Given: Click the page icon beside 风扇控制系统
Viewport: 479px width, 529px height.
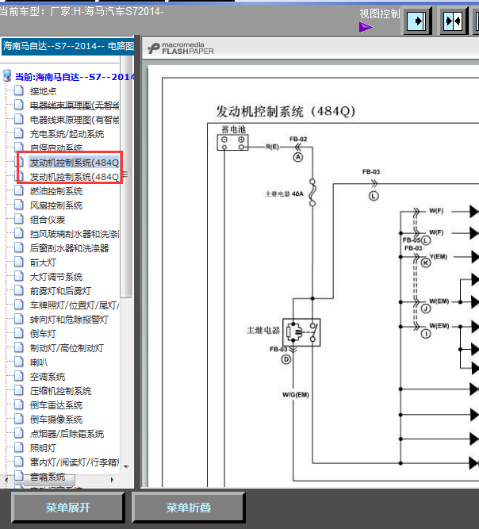Looking at the screenshot, I should tap(19, 205).
